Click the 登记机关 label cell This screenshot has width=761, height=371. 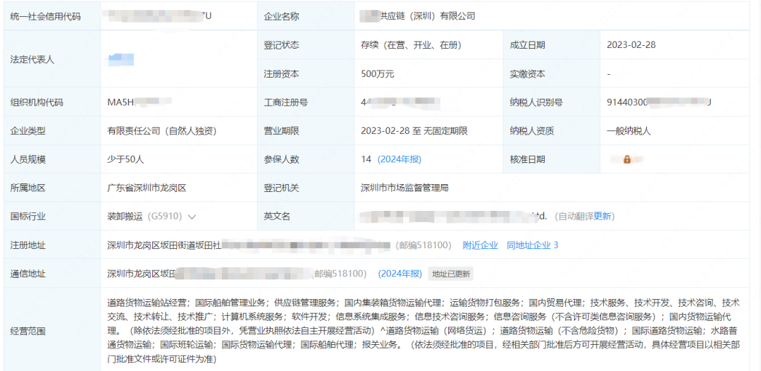306,188
